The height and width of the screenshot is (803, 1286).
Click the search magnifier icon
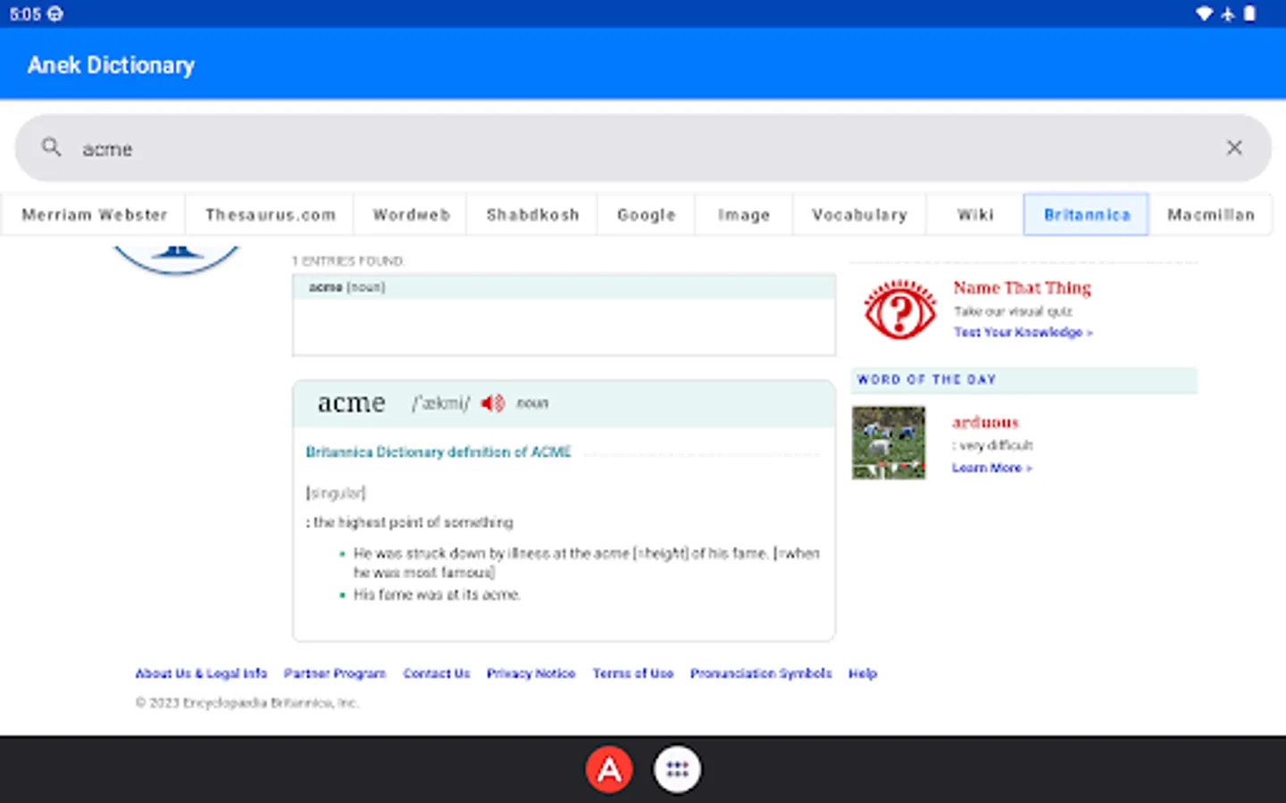coord(52,147)
